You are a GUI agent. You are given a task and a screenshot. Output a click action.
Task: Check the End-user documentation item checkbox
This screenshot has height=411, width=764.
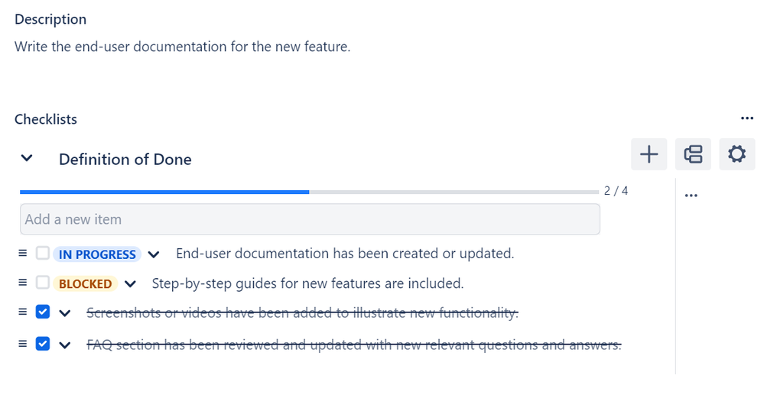click(43, 253)
